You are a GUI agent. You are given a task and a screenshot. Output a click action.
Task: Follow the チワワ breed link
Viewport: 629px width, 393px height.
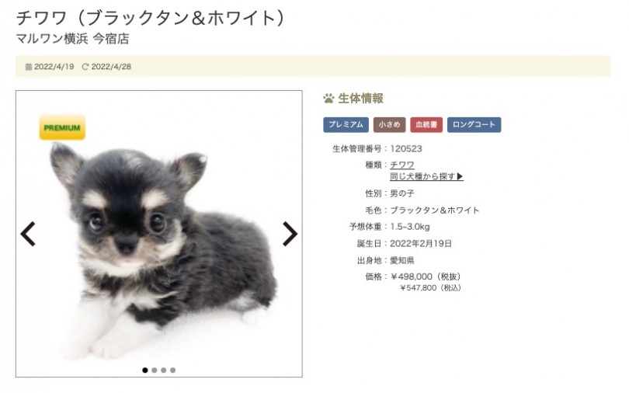(x=402, y=165)
